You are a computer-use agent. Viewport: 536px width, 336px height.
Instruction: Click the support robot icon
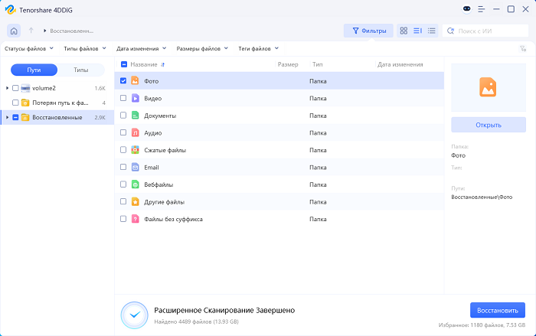coord(469,9)
